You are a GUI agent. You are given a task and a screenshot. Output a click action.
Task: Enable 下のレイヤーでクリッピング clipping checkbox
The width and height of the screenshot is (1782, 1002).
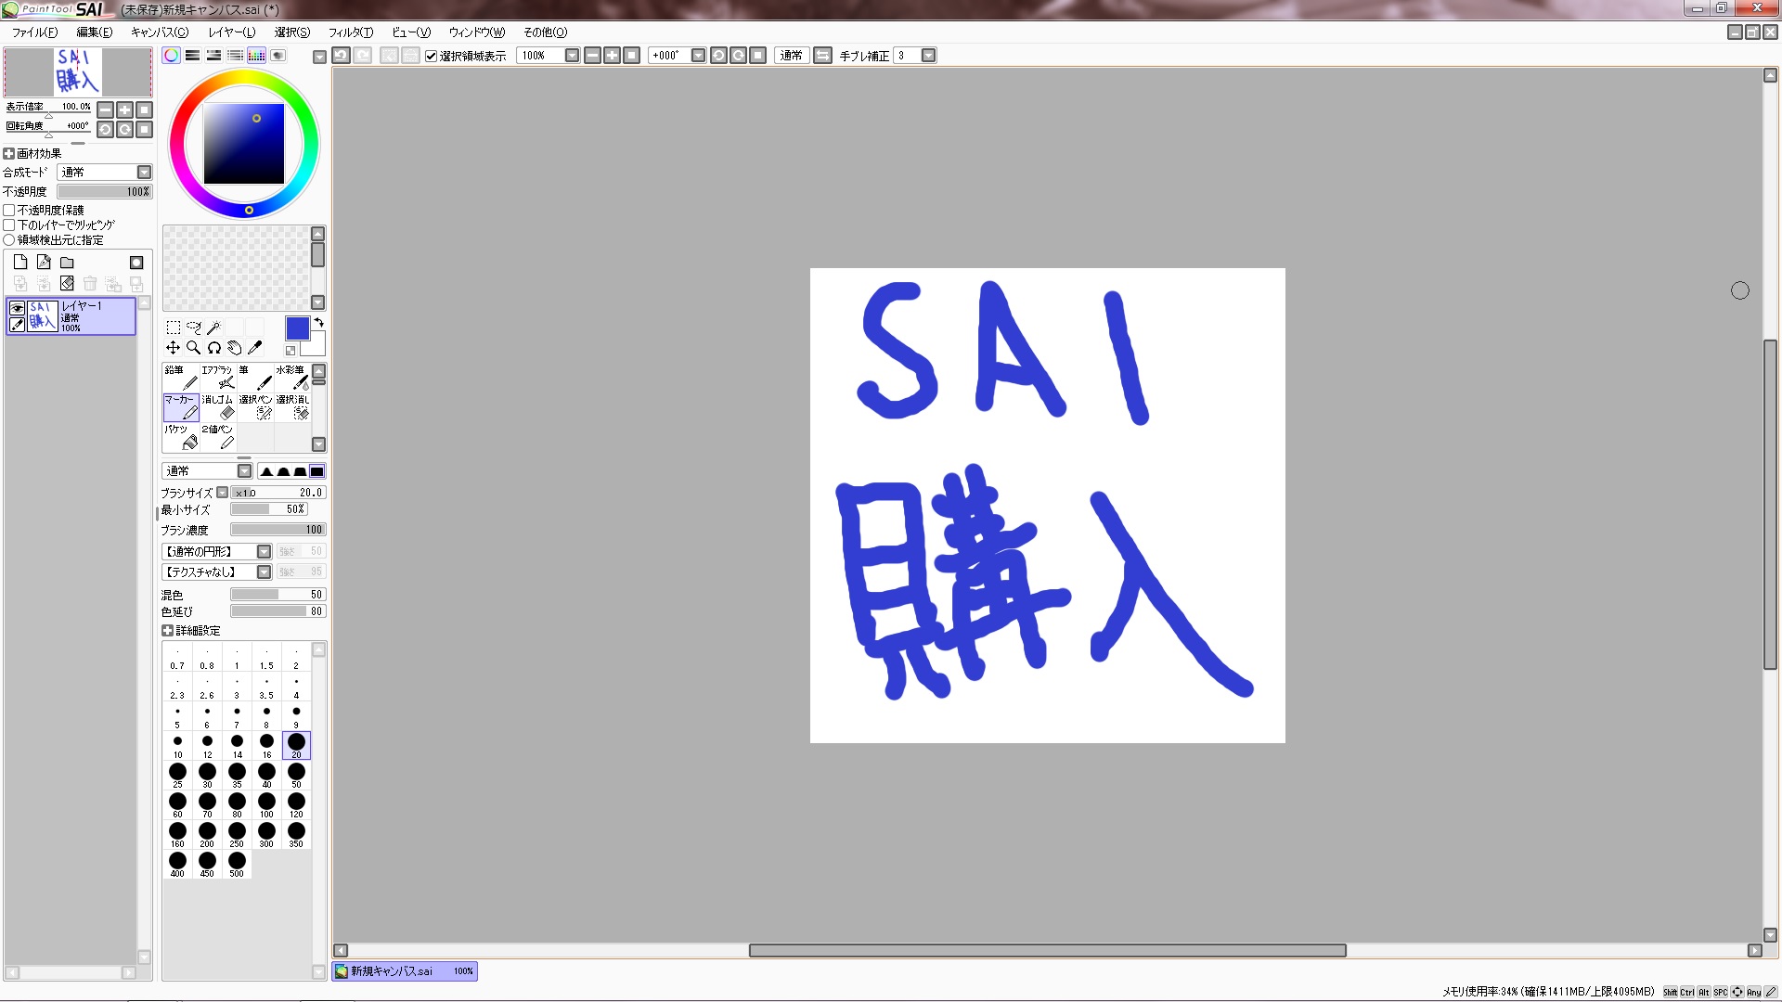pyautogui.click(x=9, y=225)
